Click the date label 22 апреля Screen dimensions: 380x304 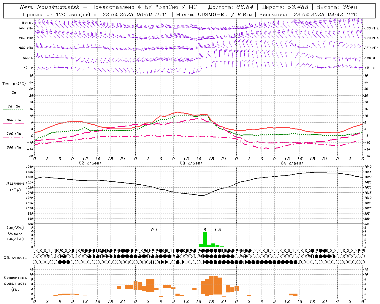90,163
